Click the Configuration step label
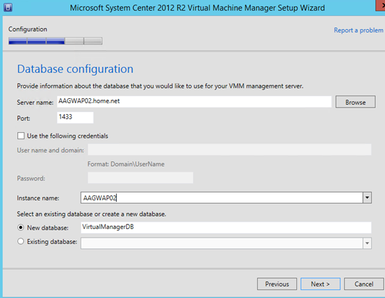This screenshot has width=385, height=298. point(28,29)
